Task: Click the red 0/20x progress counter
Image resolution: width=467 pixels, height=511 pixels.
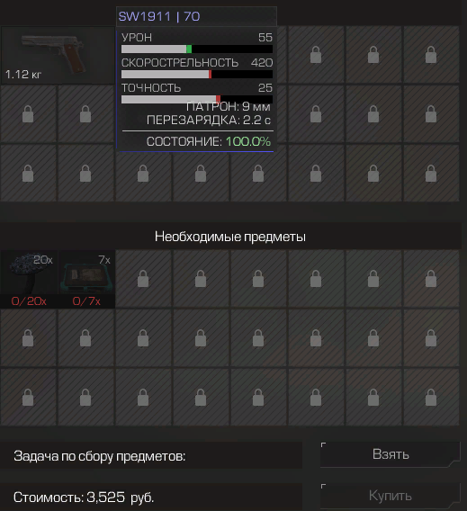Action: point(29,301)
